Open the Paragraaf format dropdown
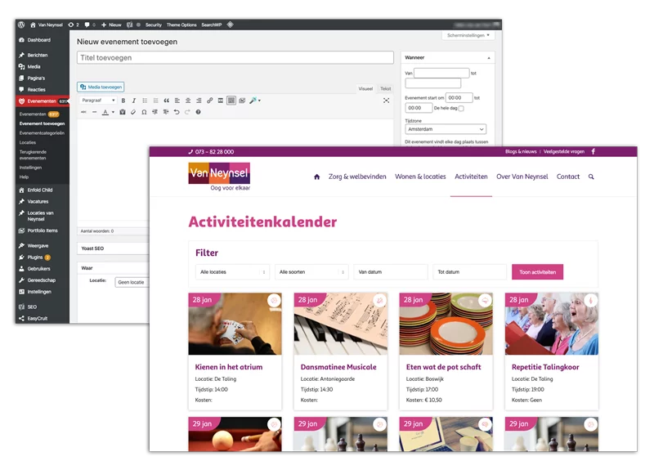Viewport: 654px width, 470px height. coord(98,101)
